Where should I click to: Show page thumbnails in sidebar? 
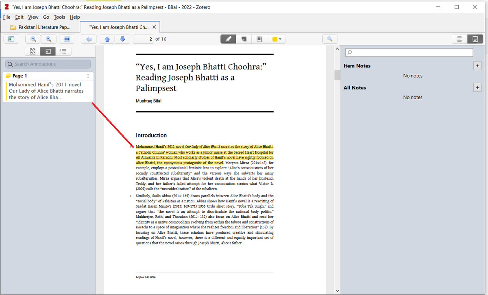click(33, 51)
